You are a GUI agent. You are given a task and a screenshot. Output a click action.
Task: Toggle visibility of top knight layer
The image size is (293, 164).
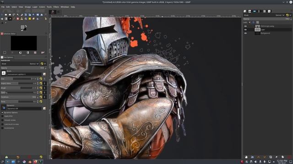pyautogui.click(x=245, y=26)
